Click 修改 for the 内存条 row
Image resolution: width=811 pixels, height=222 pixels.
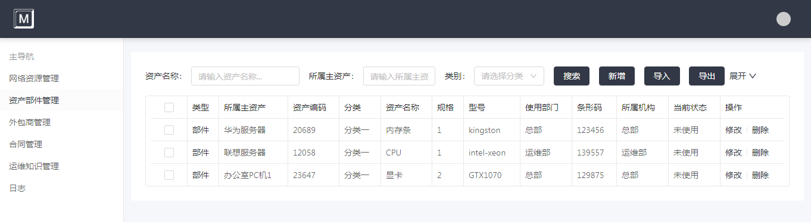(x=734, y=130)
